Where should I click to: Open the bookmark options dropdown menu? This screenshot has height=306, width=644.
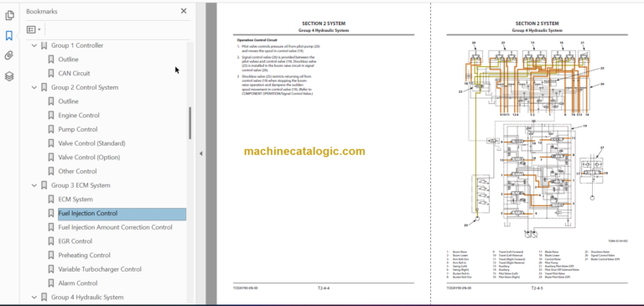(34, 29)
